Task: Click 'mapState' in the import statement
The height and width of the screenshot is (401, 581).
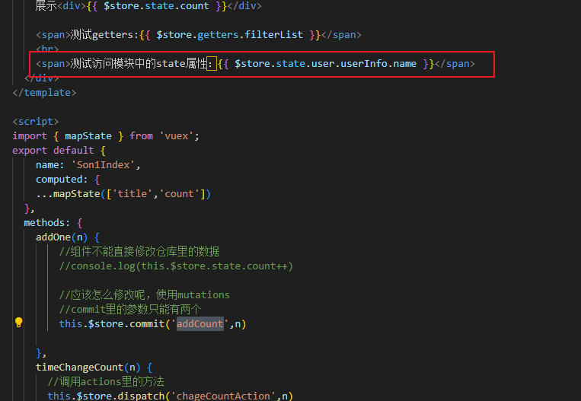Action: 88,136
